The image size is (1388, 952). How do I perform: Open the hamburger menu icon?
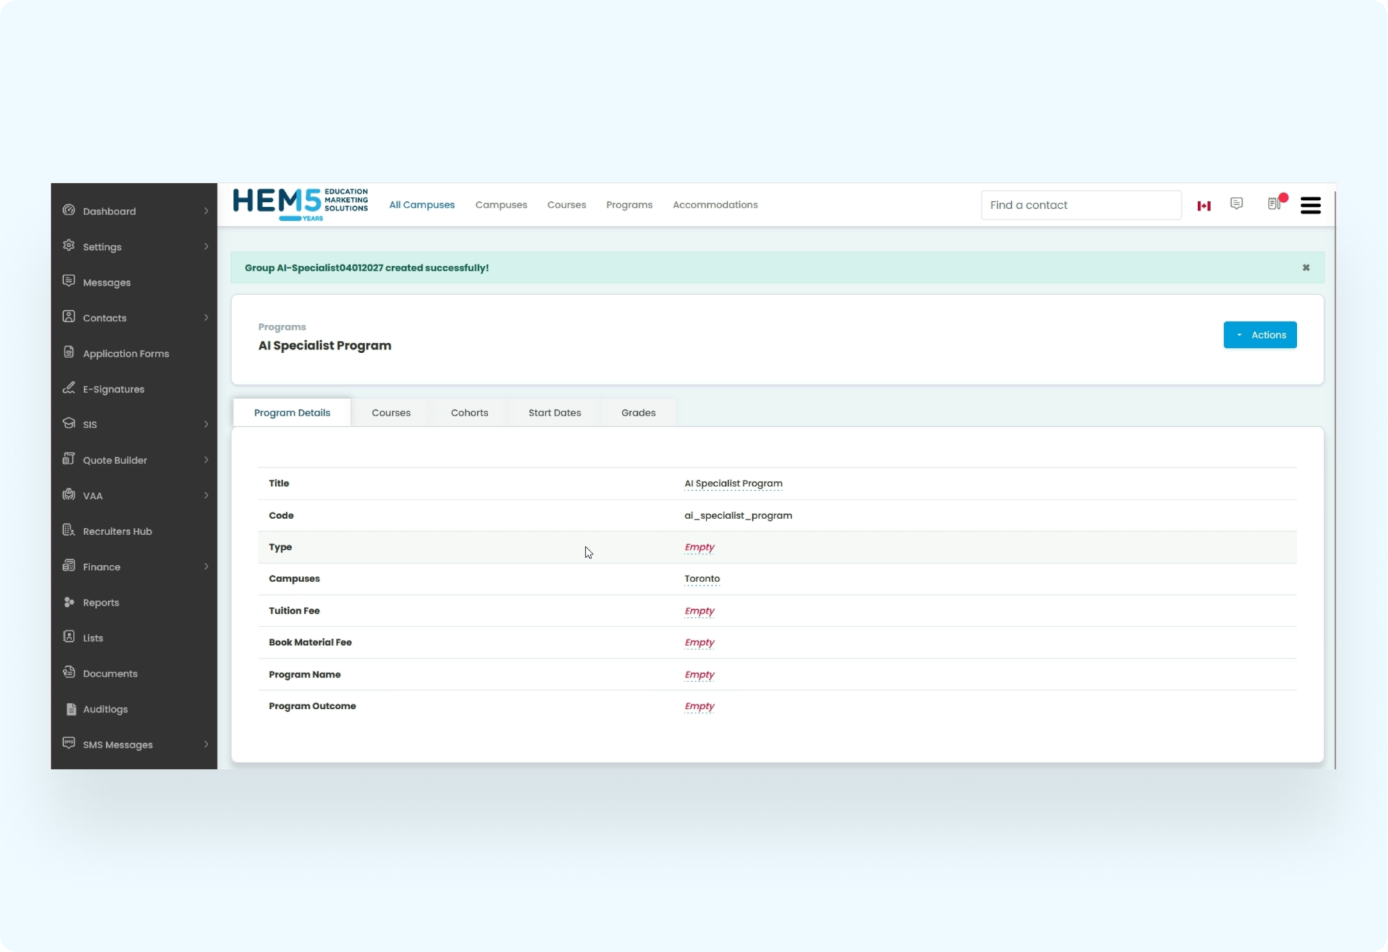point(1310,205)
